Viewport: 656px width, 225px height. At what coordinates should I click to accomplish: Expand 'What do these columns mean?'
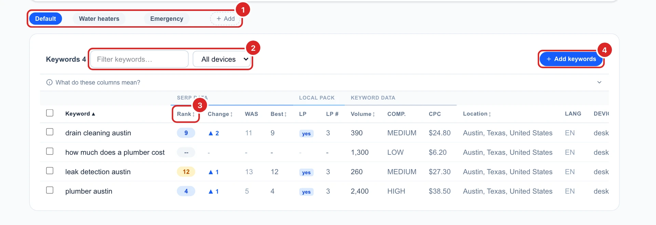tap(324, 82)
